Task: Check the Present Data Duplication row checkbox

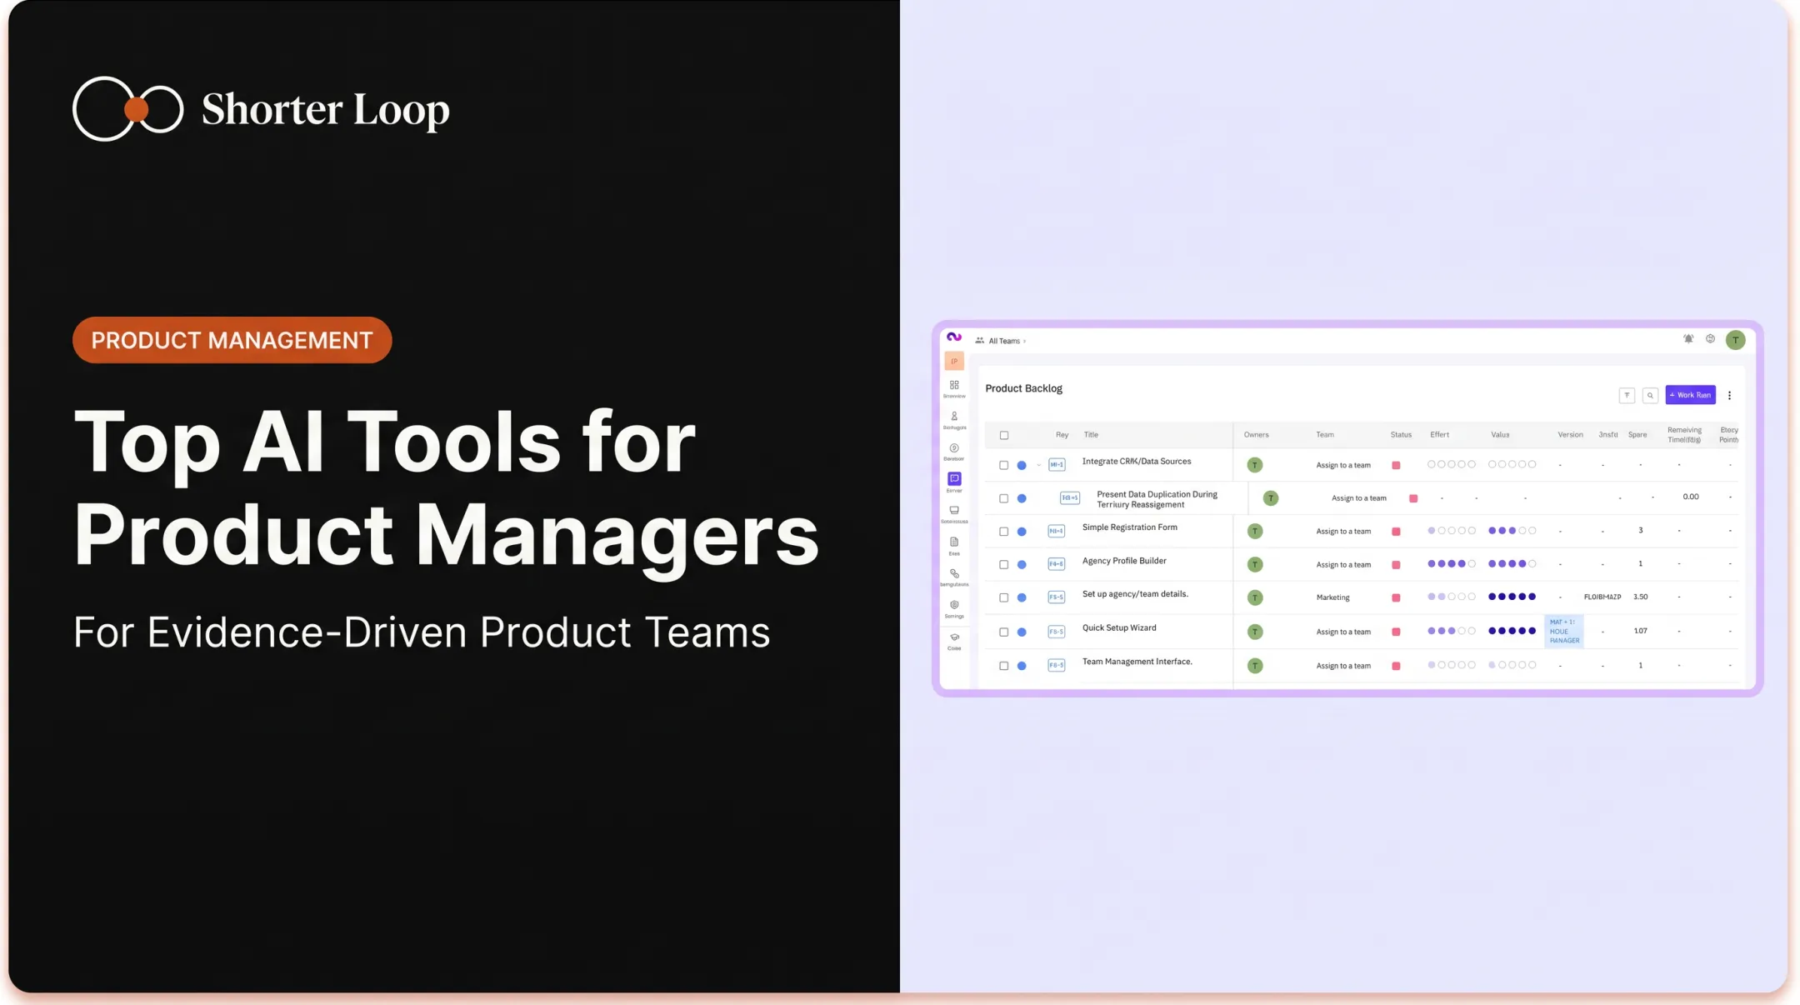Action: (1004, 498)
